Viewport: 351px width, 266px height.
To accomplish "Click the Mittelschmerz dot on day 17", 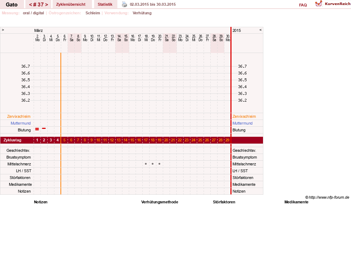I will (146, 164).
